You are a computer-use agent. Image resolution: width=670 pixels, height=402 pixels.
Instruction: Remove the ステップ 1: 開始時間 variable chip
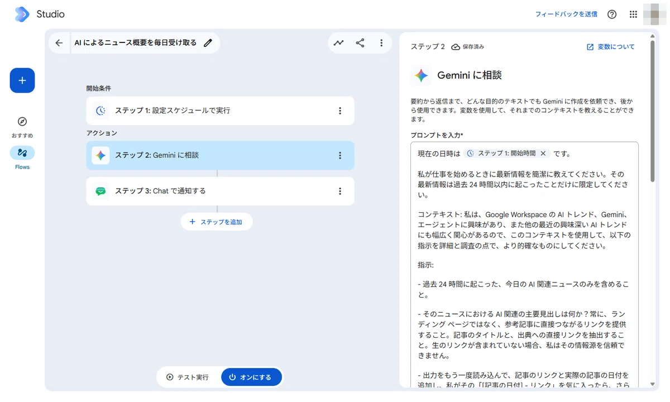tap(543, 153)
